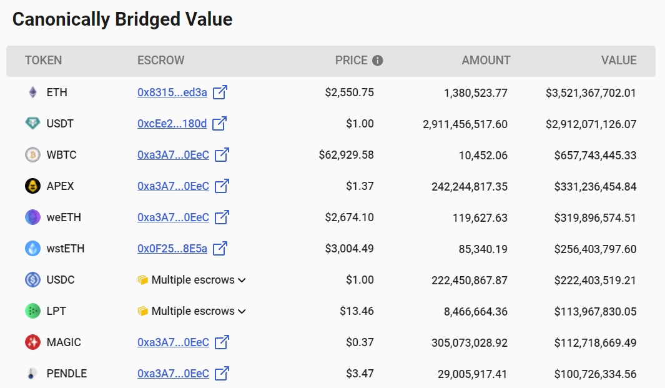Click the WBTC token icon
This screenshot has width=665, height=388.
[32, 155]
